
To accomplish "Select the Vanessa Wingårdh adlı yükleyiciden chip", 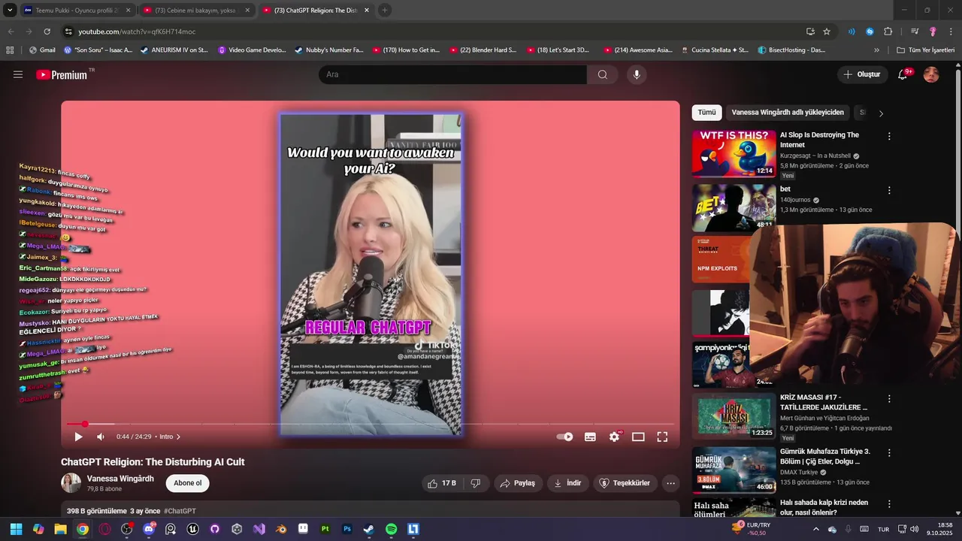I will 788,113.
